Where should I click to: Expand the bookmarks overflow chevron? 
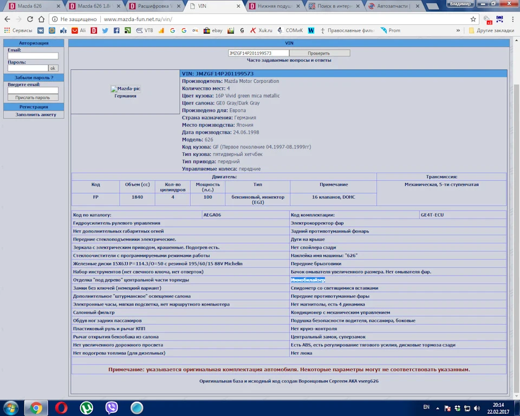pyautogui.click(x=458, y=30)
